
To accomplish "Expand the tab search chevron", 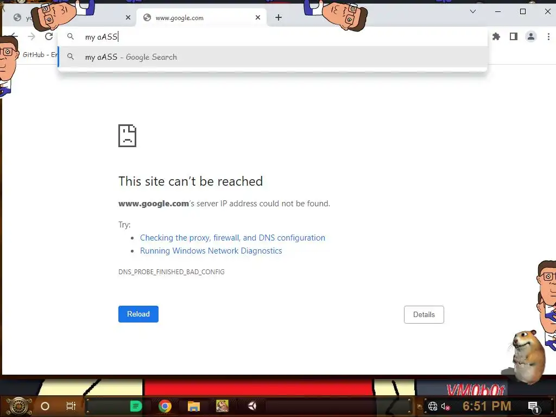I will (473, 11).
